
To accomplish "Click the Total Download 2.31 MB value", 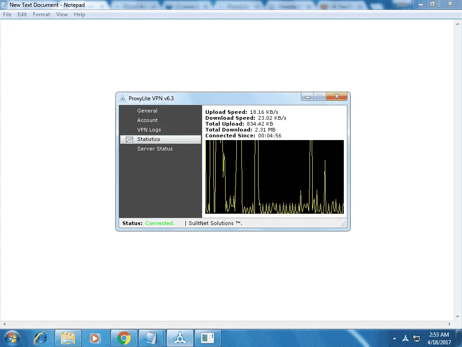I will pyautogui.click(x=265, y=130).
